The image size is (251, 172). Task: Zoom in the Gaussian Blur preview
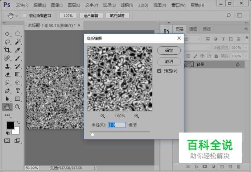click(137, 116)
